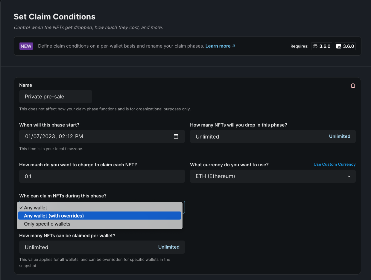Click the trash icon to remove the phase
Screen dimensions: 371x280
[353, 85]
